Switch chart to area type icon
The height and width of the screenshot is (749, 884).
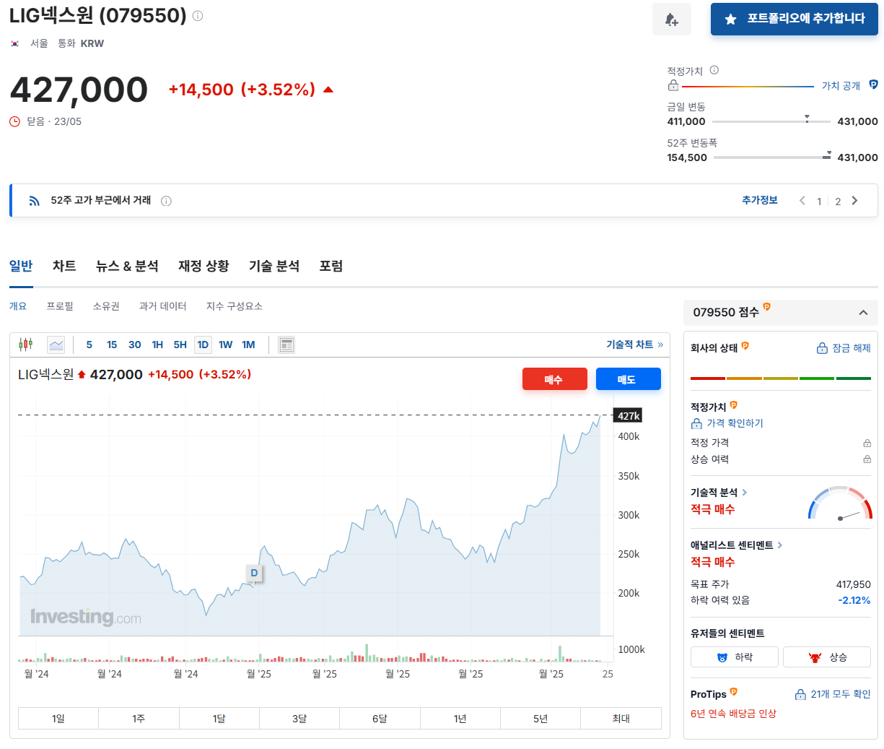point(56,345)
